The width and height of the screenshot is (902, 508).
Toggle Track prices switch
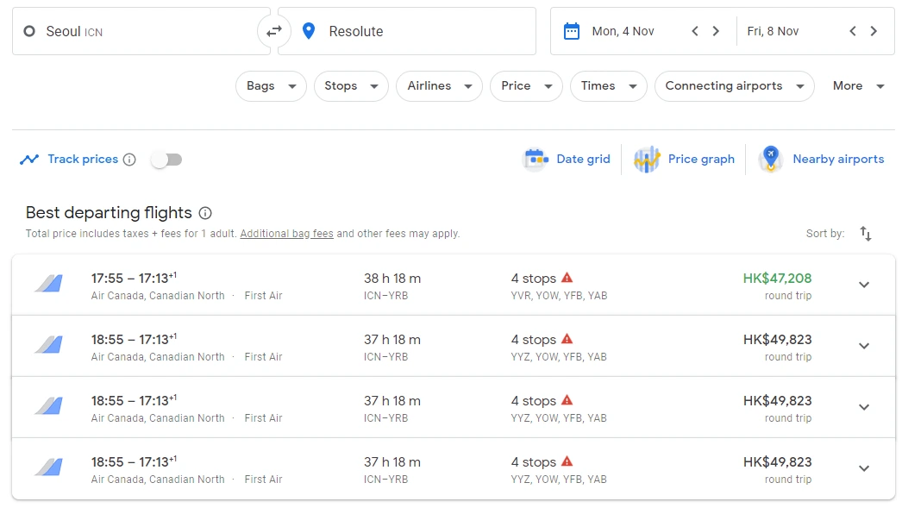tap(166, 160)
